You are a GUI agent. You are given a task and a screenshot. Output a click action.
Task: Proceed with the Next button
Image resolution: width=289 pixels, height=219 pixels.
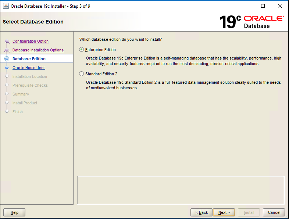pos(224,212)
